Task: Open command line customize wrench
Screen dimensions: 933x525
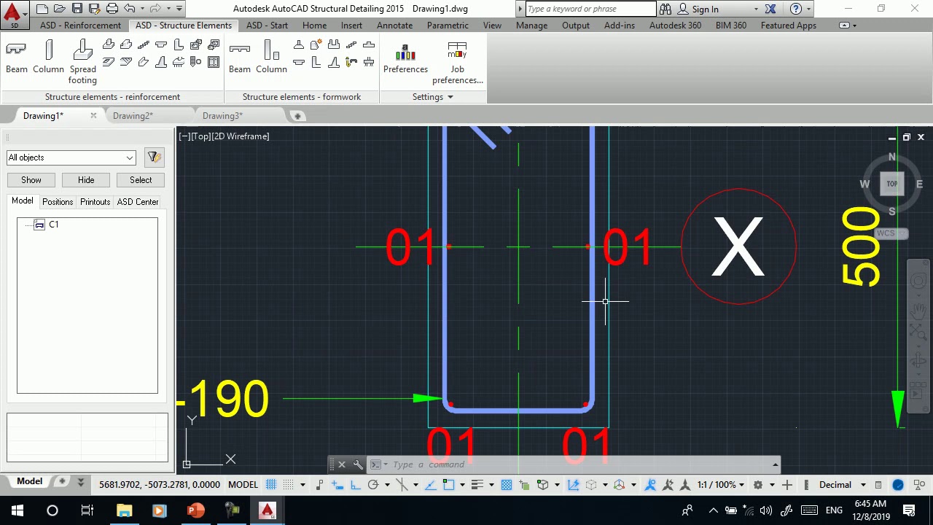Action: 358,464
